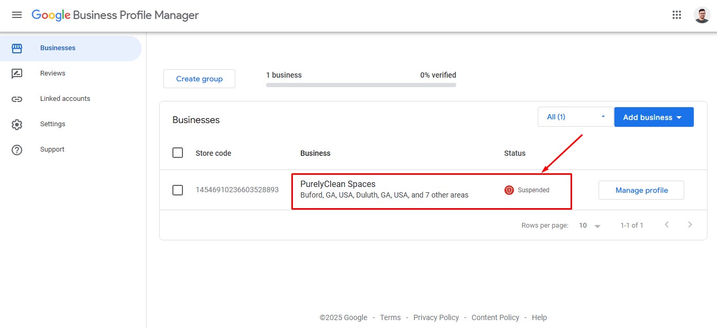Screen dimensions: 717x328
Task: Open the hamburger main menu
Action: [17, 15]
